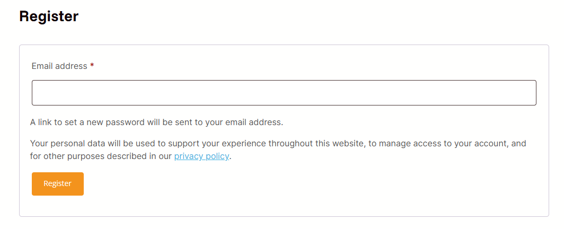Follow the blue privacy policy hyperlink

201,156
